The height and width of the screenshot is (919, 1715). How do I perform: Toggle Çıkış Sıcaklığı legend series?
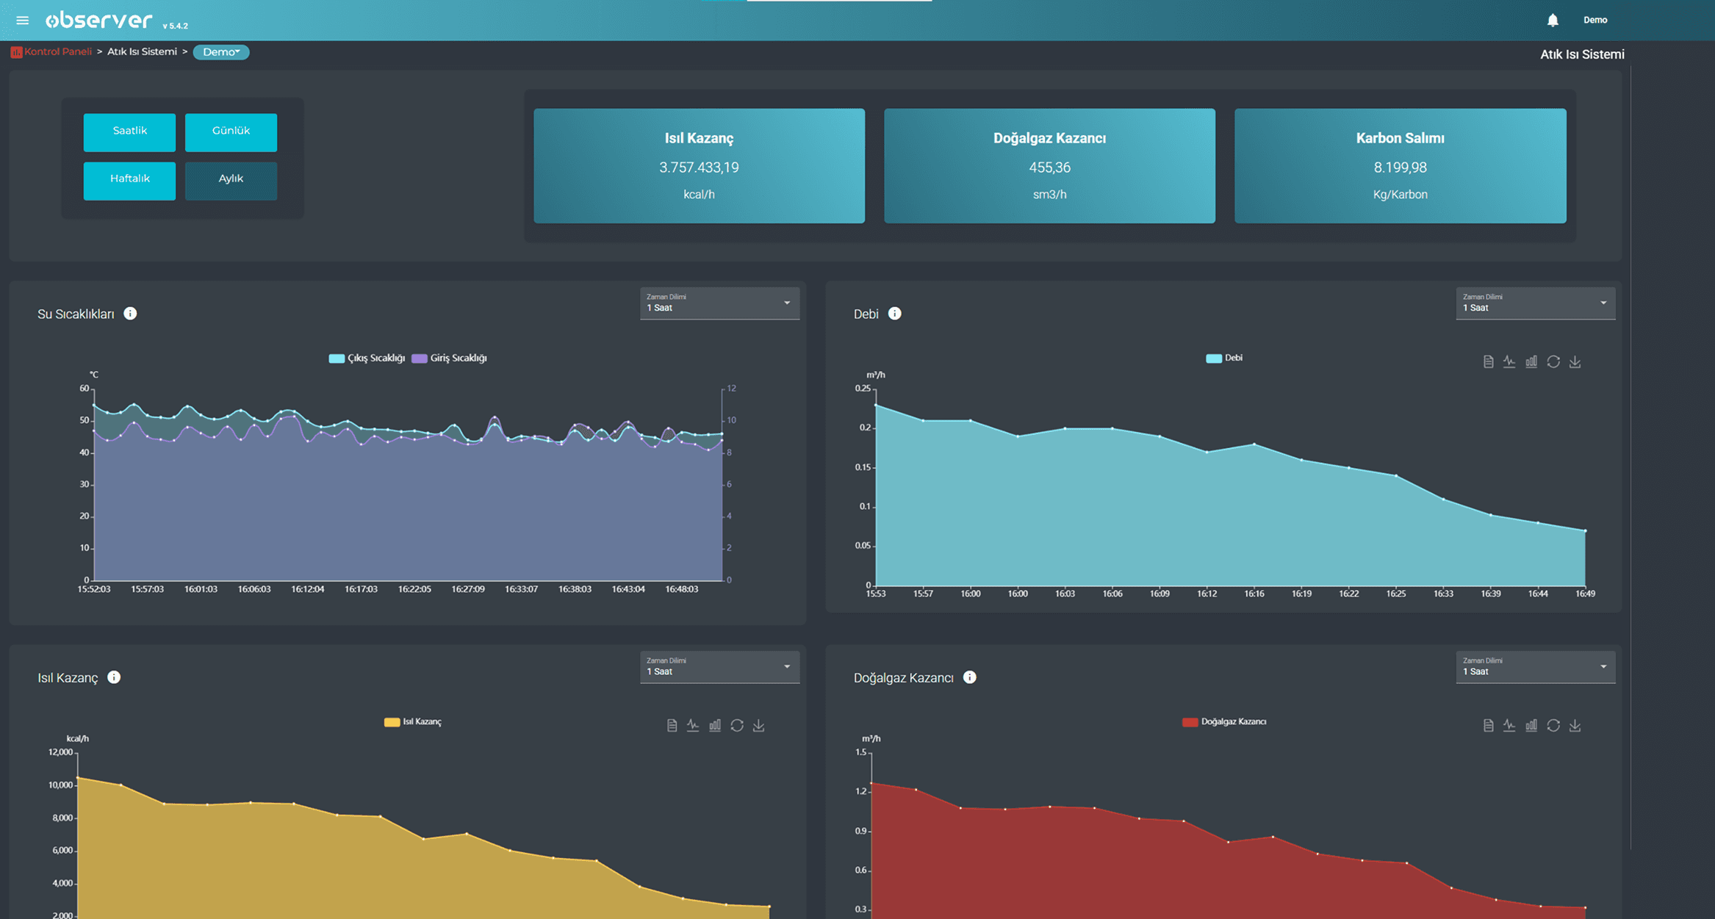pyautogui.click(x=367, y=358)
